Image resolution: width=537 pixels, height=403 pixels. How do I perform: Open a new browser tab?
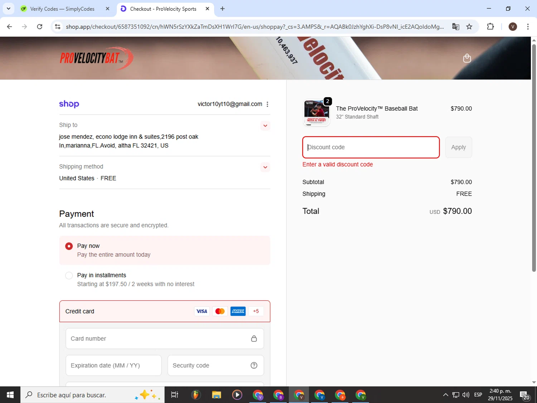pyautogui.click(x=222, y=9)
